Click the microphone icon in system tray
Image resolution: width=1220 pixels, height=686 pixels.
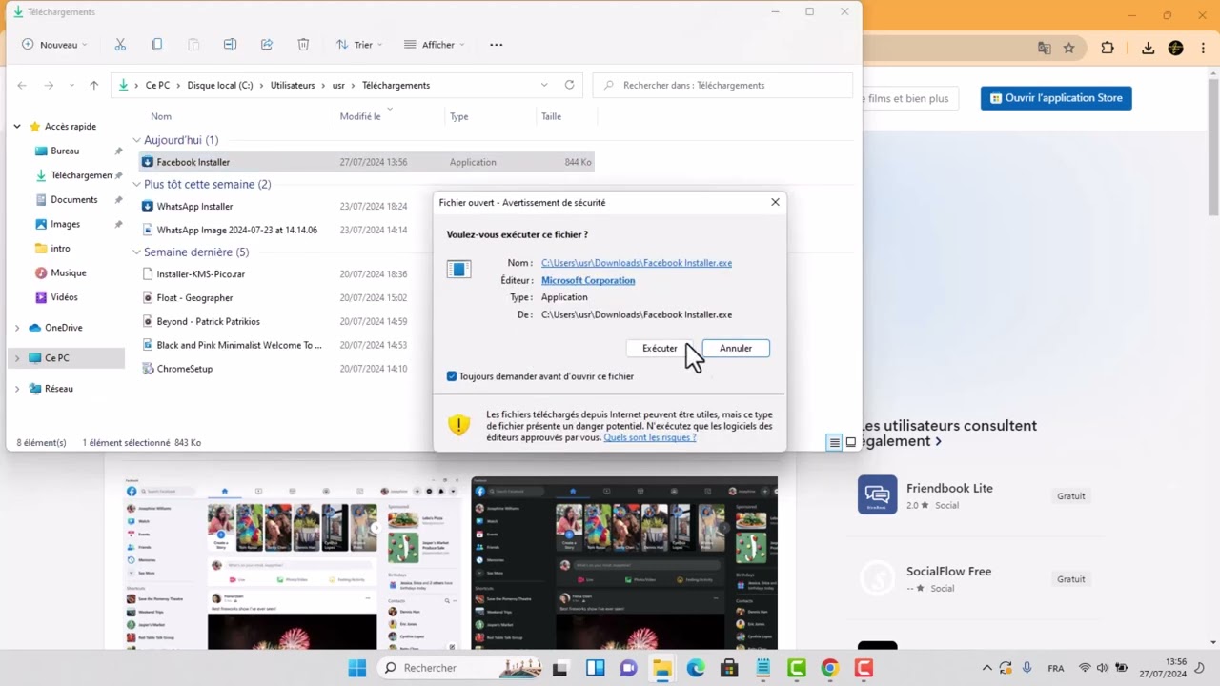point(1027,668)
